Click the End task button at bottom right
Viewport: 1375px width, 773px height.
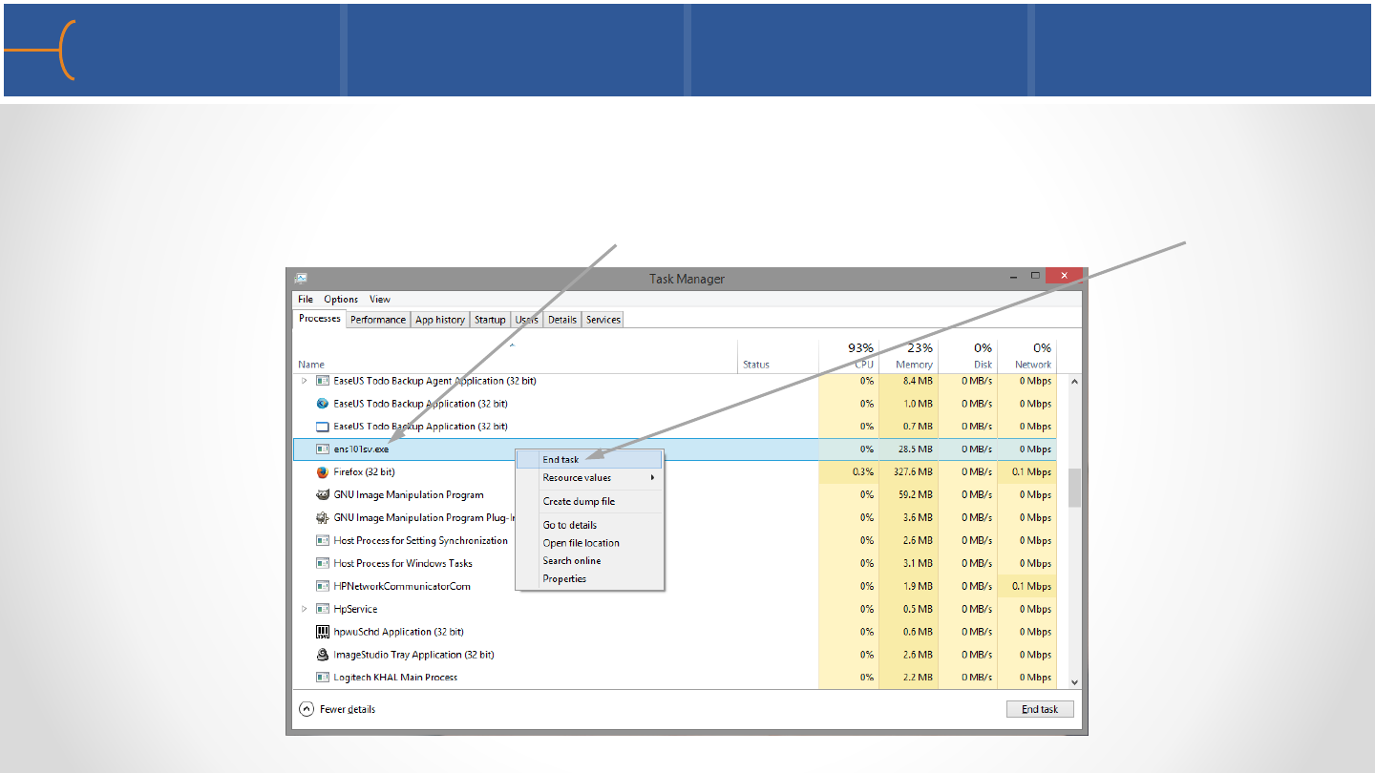click(1040, 709)
